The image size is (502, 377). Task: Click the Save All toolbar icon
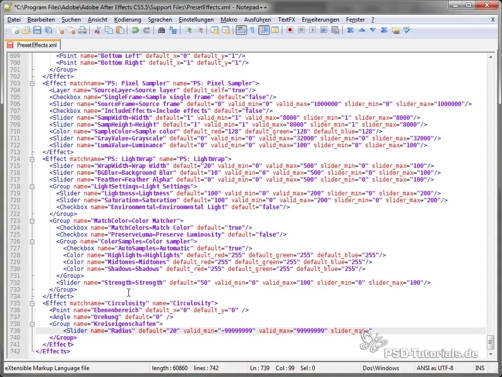click(49, 30)
